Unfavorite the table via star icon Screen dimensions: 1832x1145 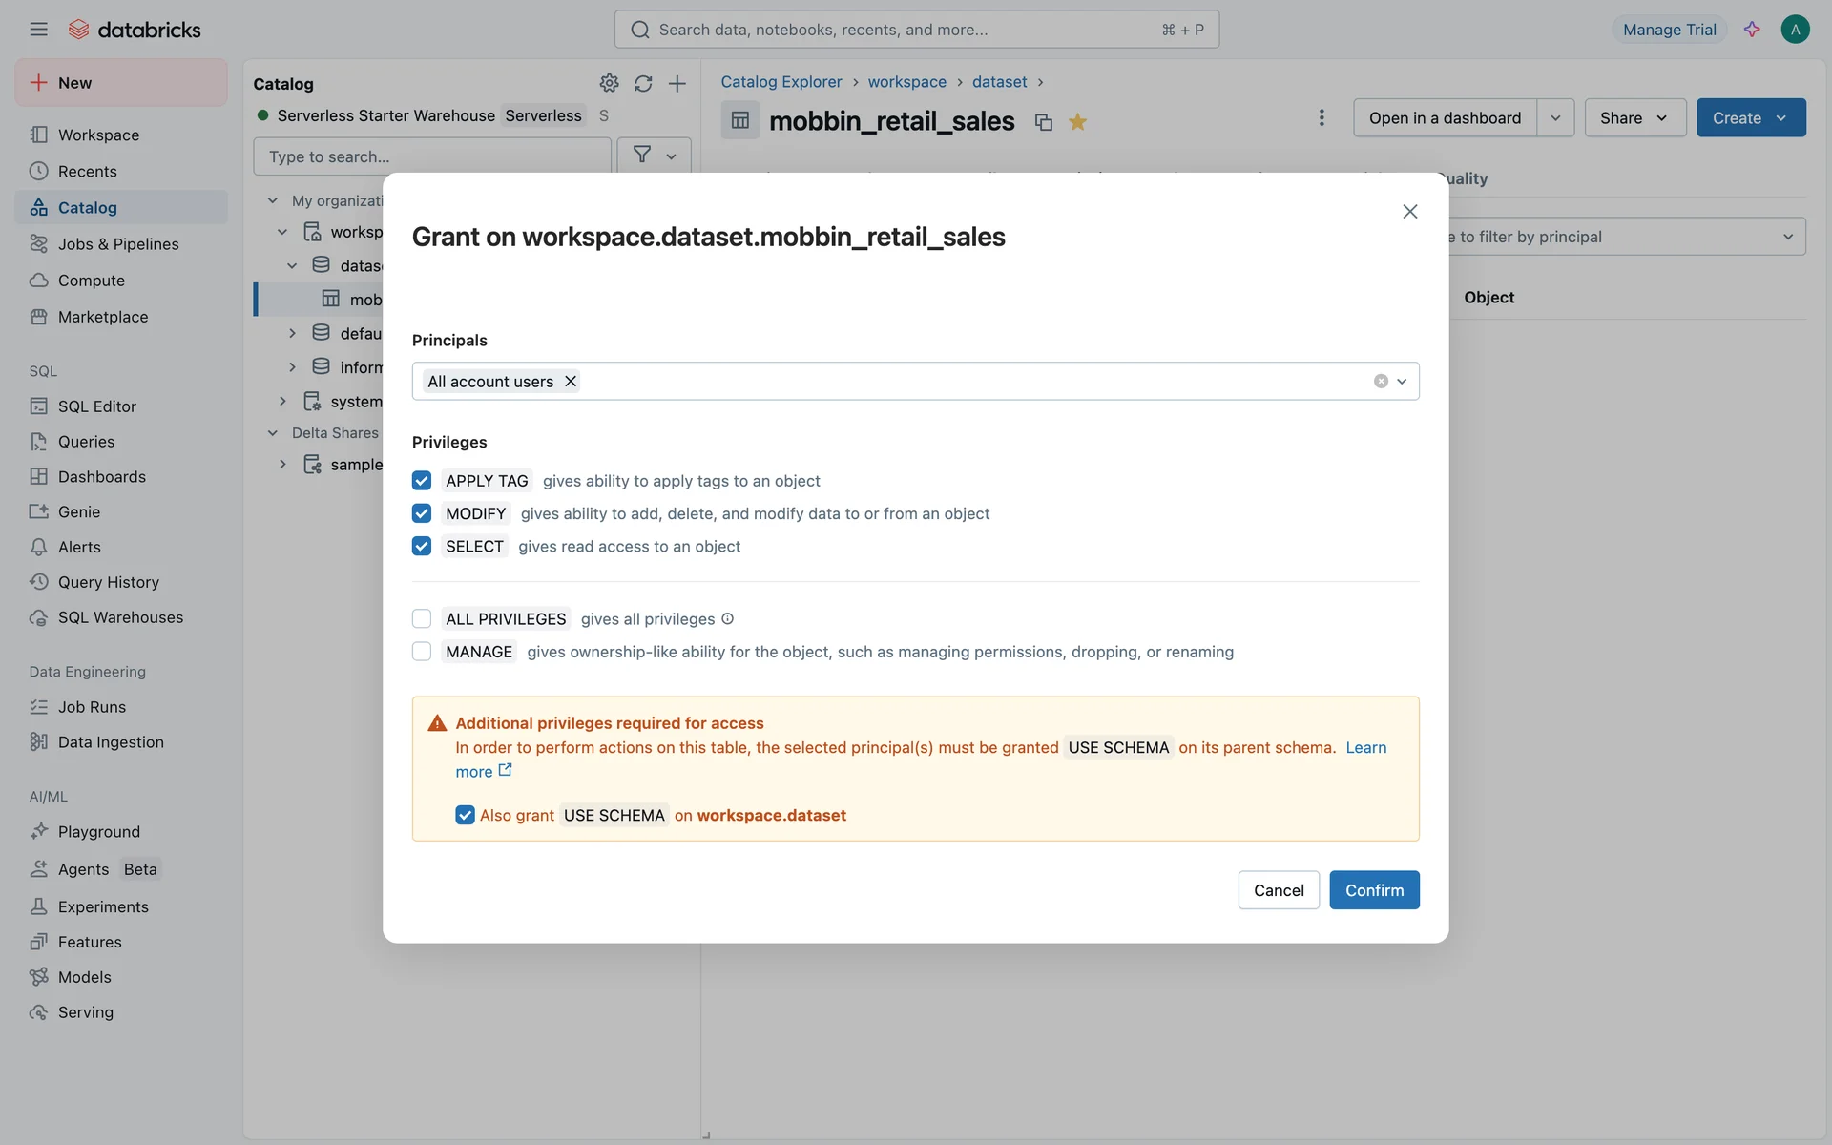[1077, 122]
